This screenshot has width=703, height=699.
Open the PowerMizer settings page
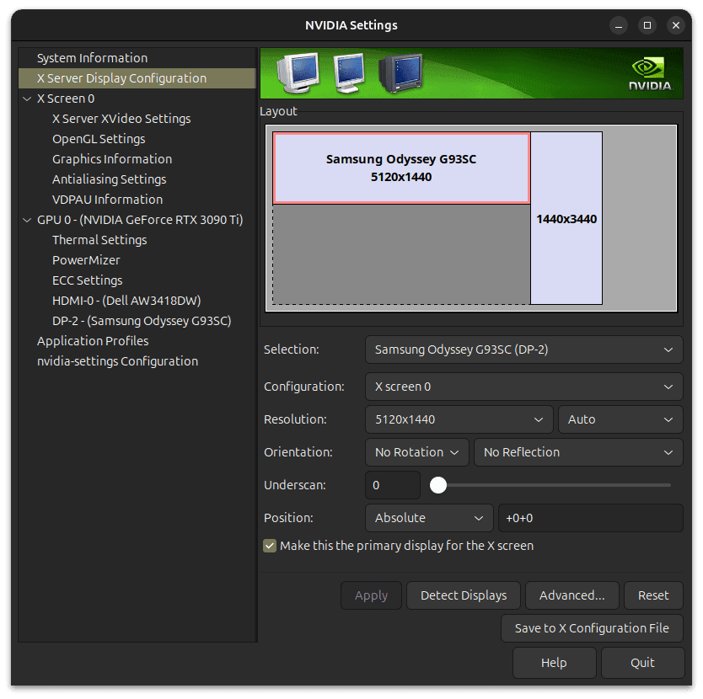tap(86, 260)
